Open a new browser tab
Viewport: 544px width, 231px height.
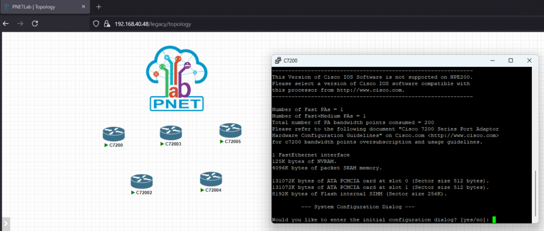point(98,6)
